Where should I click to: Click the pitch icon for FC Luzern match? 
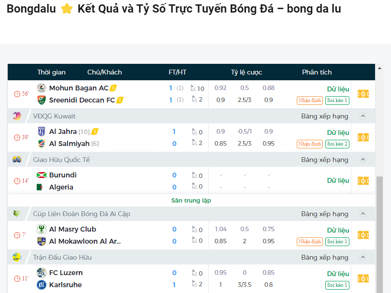(363, 278)
